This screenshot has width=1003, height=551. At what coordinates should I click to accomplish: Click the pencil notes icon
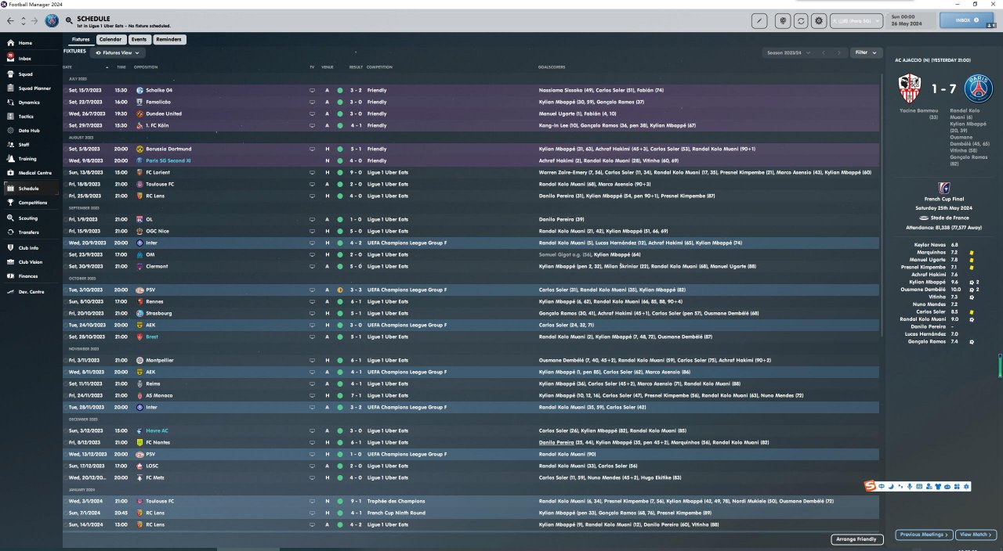759,21
